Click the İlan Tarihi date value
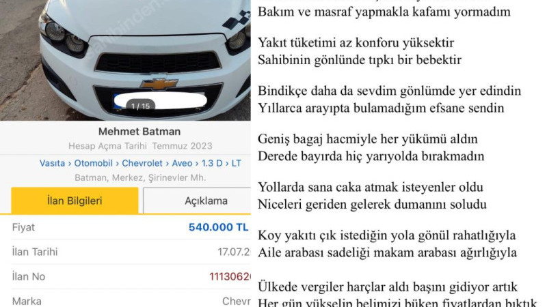 point(234,252)
